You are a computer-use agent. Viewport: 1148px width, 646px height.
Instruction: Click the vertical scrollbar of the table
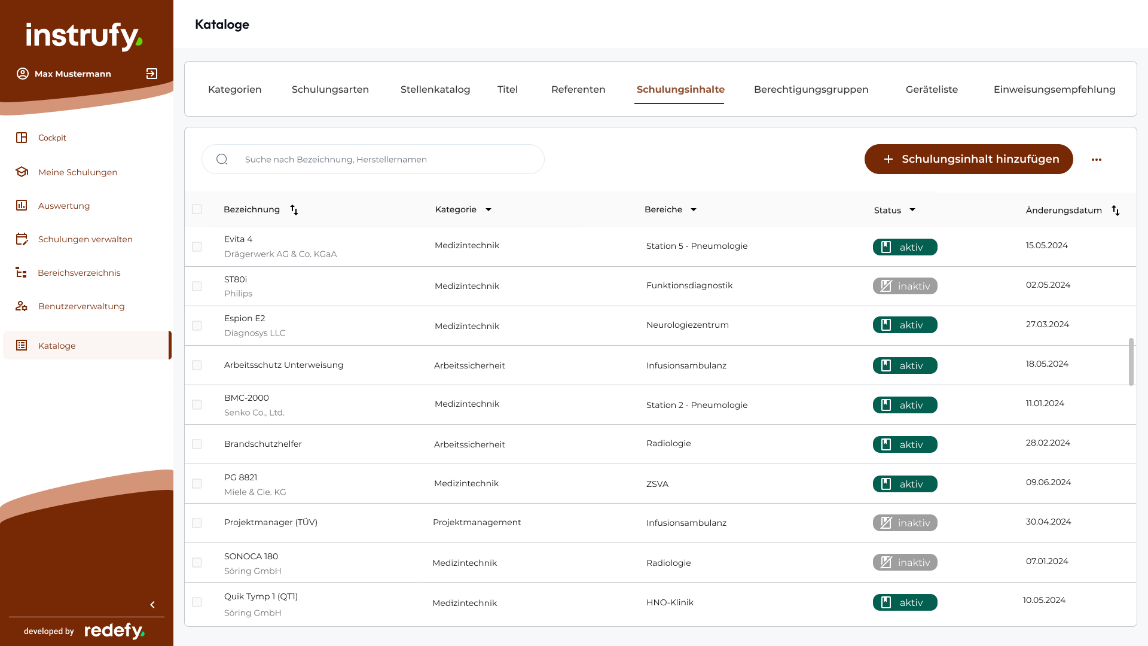(x=1131, y=362)
